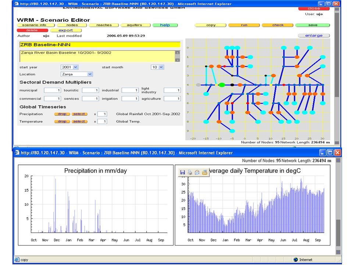Click the commercial multiplier field
Viewport: 353px width, 265px height.
(52, 99)
